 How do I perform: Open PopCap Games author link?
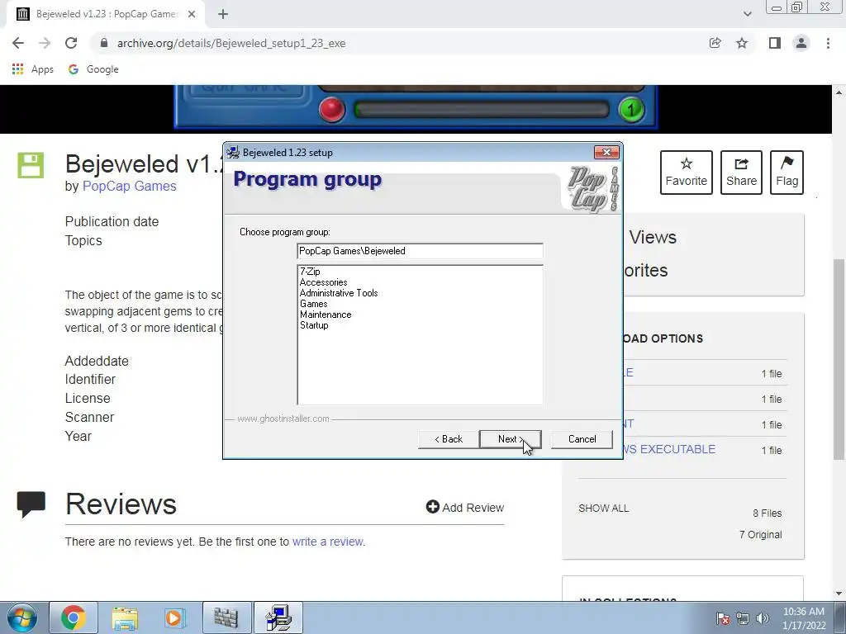coord(130,186)
